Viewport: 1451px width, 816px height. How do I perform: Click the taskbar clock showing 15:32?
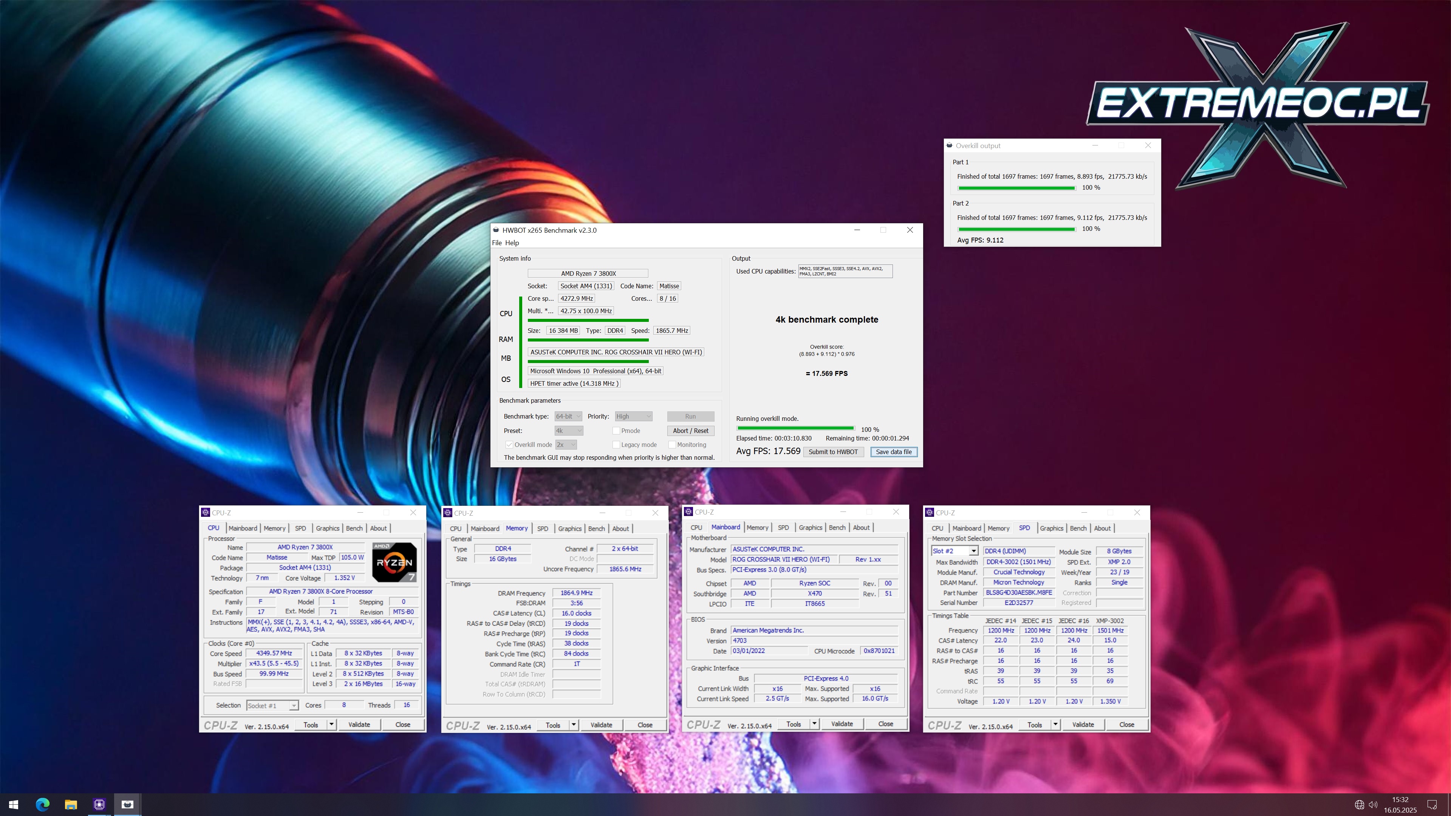coord(1400,804)
